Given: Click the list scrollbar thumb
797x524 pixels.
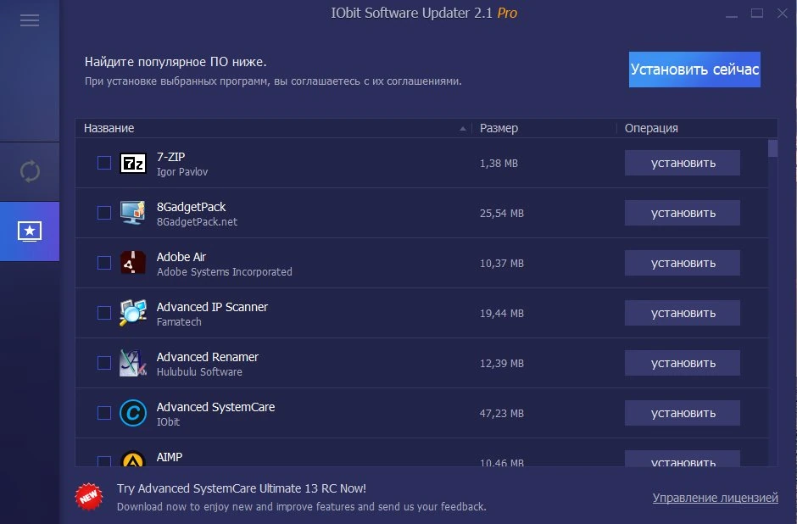Looking at the screenshot, I should pos(773,148).
